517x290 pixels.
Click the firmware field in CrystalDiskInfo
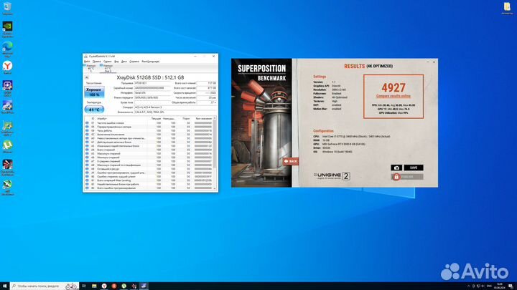pos(153,83)
